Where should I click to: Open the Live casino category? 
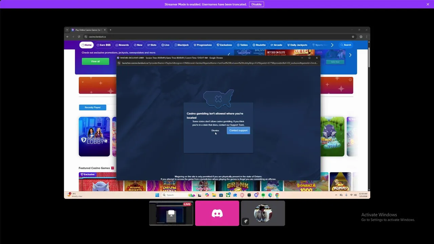(165, 45)
